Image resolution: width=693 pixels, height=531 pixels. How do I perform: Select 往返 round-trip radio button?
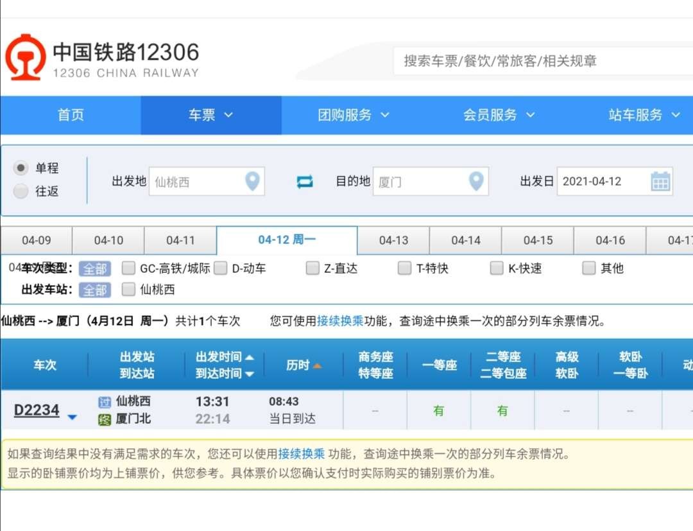21,191
